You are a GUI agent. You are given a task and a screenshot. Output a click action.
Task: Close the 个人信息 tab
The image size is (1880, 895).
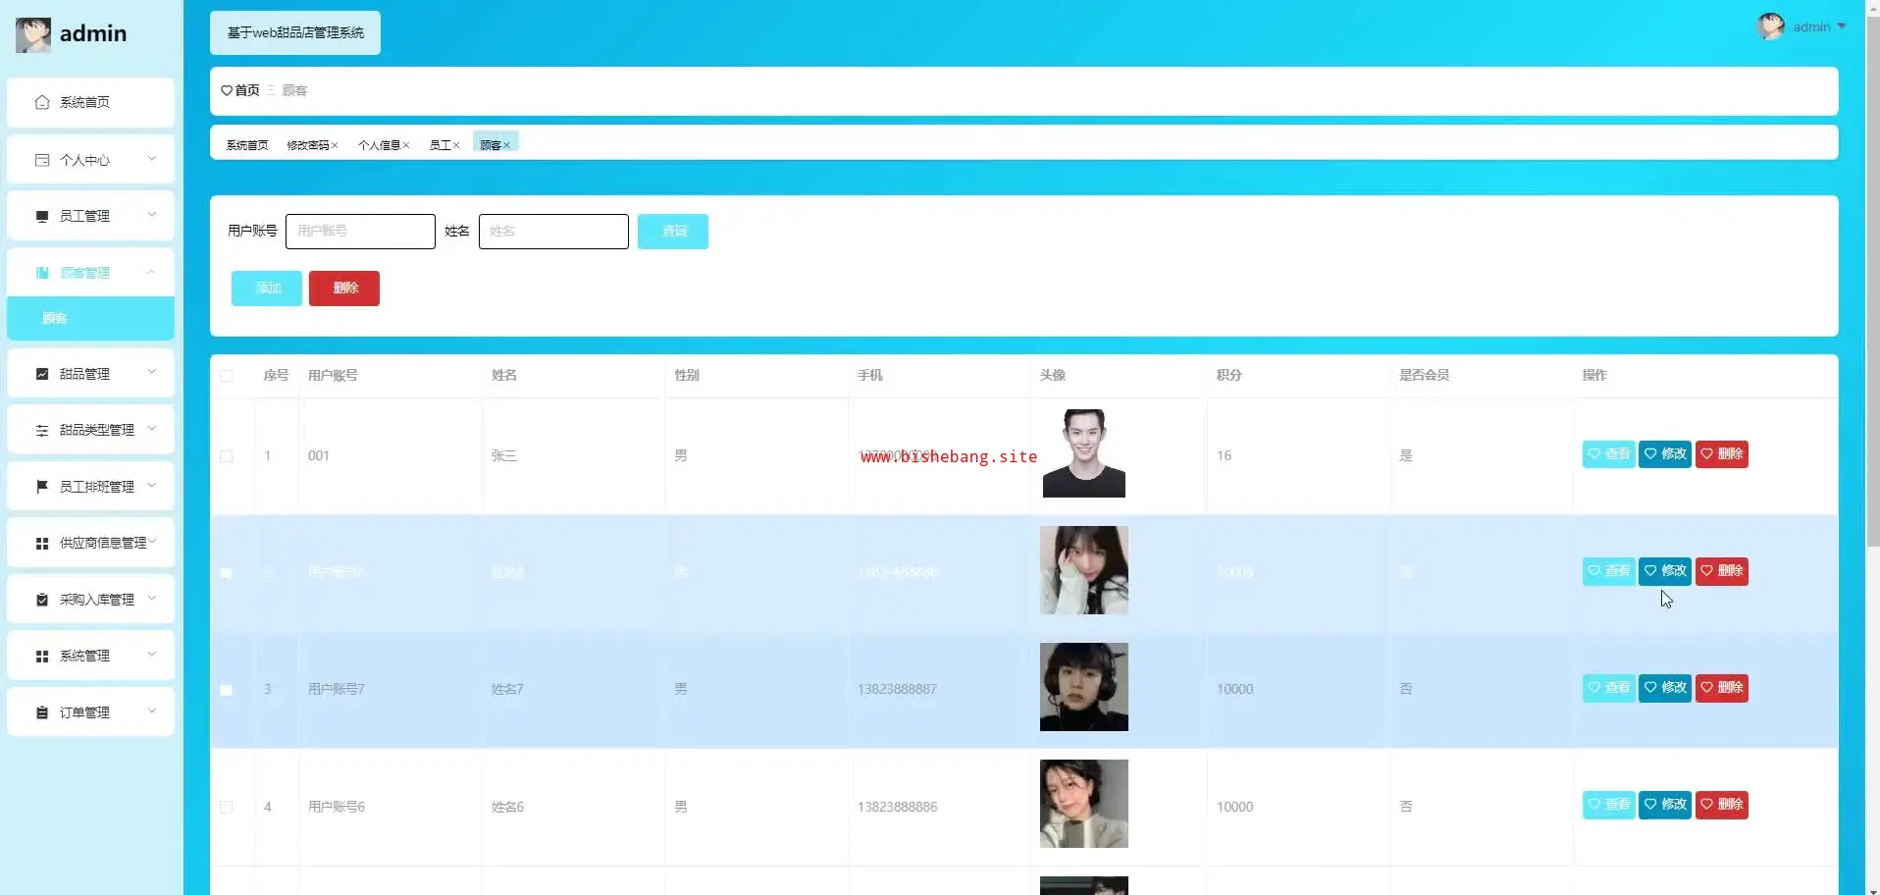406,145
